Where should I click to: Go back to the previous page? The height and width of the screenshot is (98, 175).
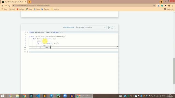click(2, 6)
